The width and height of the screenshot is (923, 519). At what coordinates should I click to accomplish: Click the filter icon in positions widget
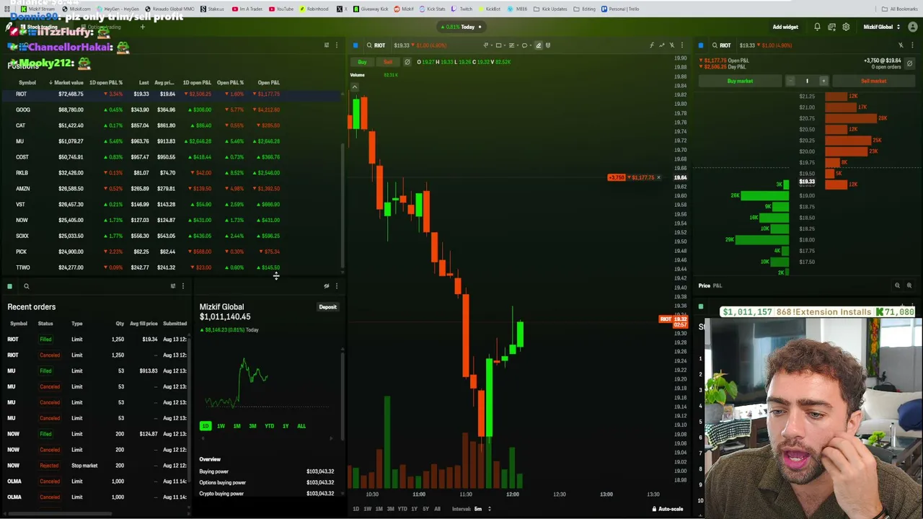tap(326, 45)
